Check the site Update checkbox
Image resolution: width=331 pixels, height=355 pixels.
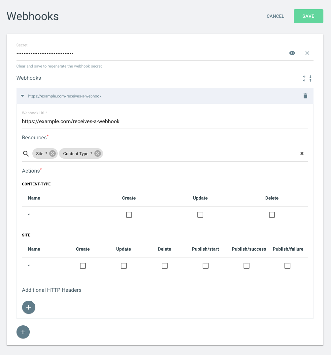[x=124, y=266]
